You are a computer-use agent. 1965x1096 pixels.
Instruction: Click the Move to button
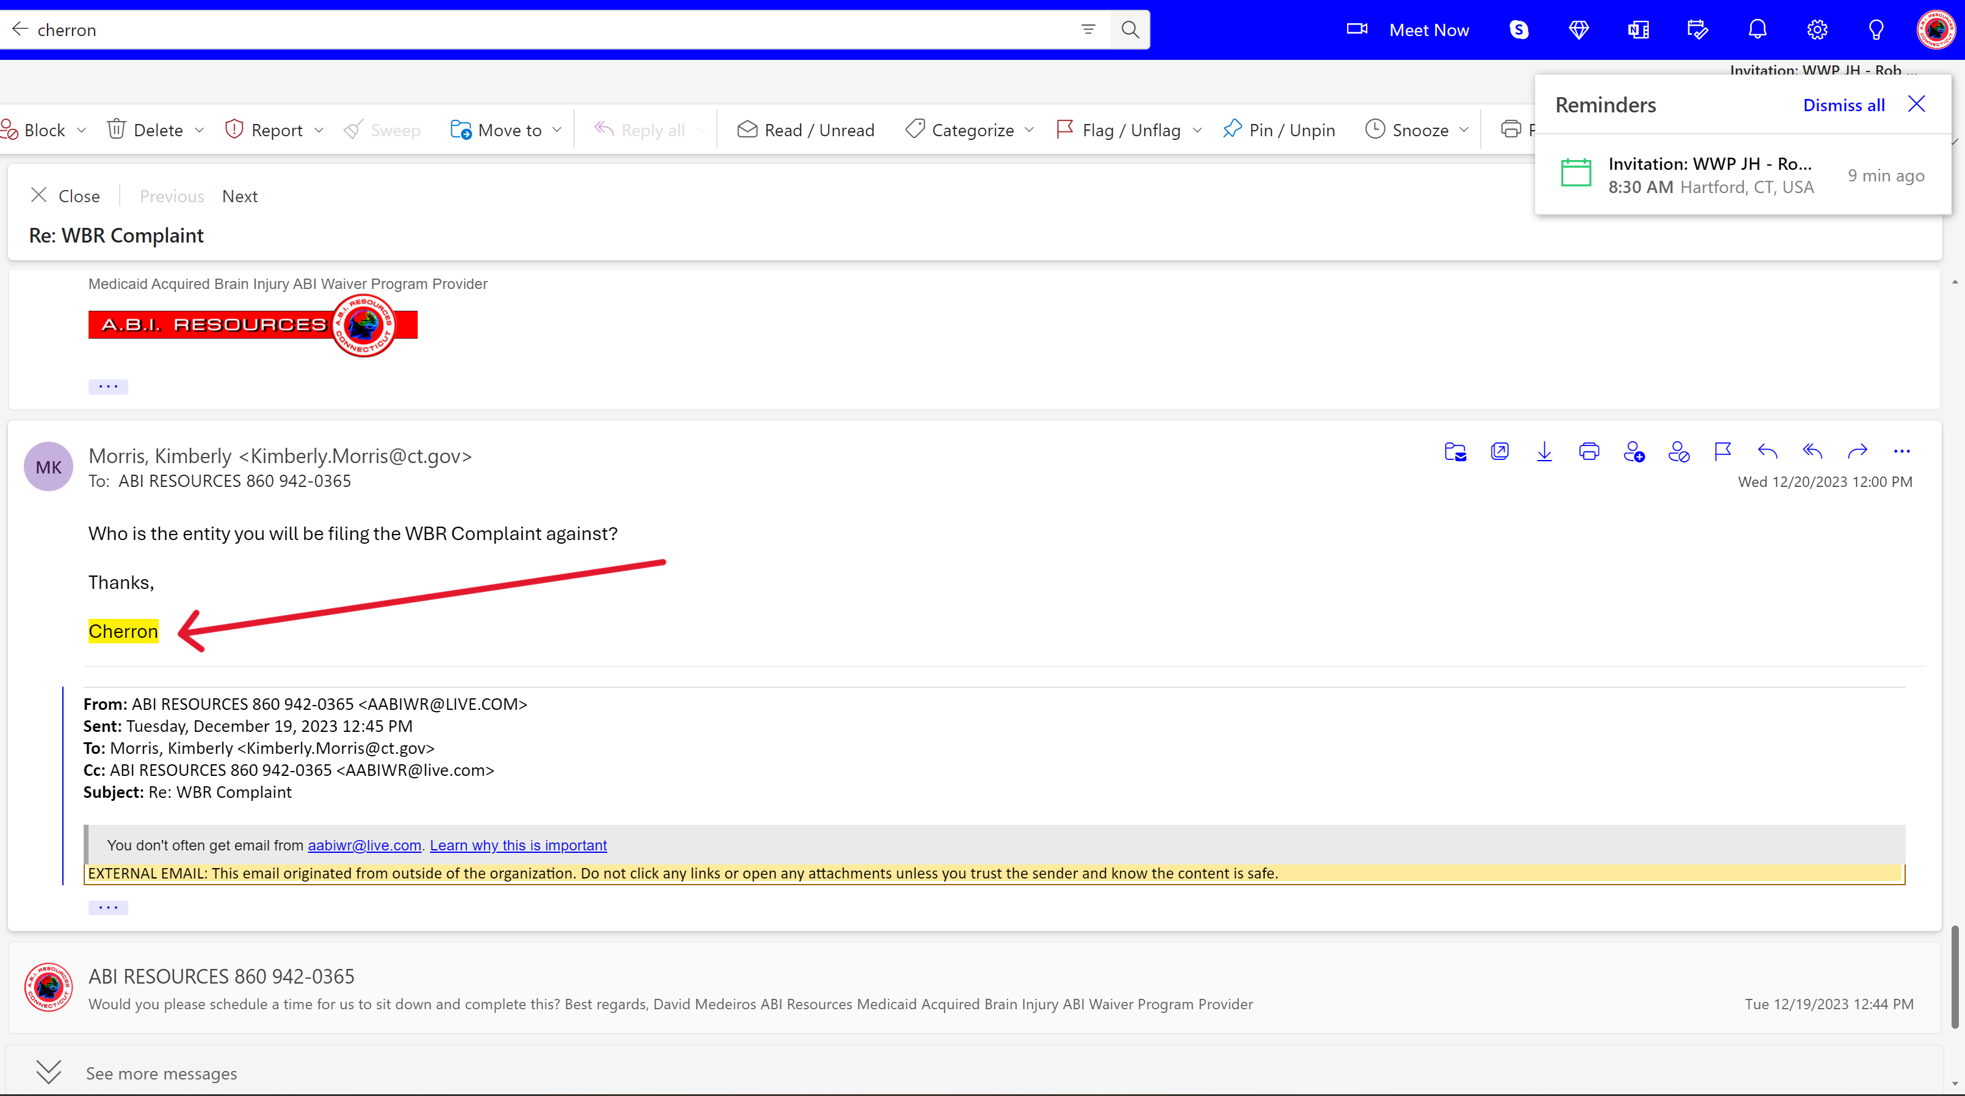[x=496, y=130]
